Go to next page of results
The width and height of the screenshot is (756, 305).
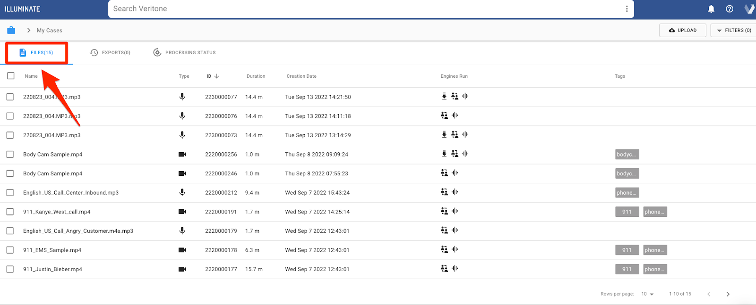pyautogui.click(x=728, y=294)
